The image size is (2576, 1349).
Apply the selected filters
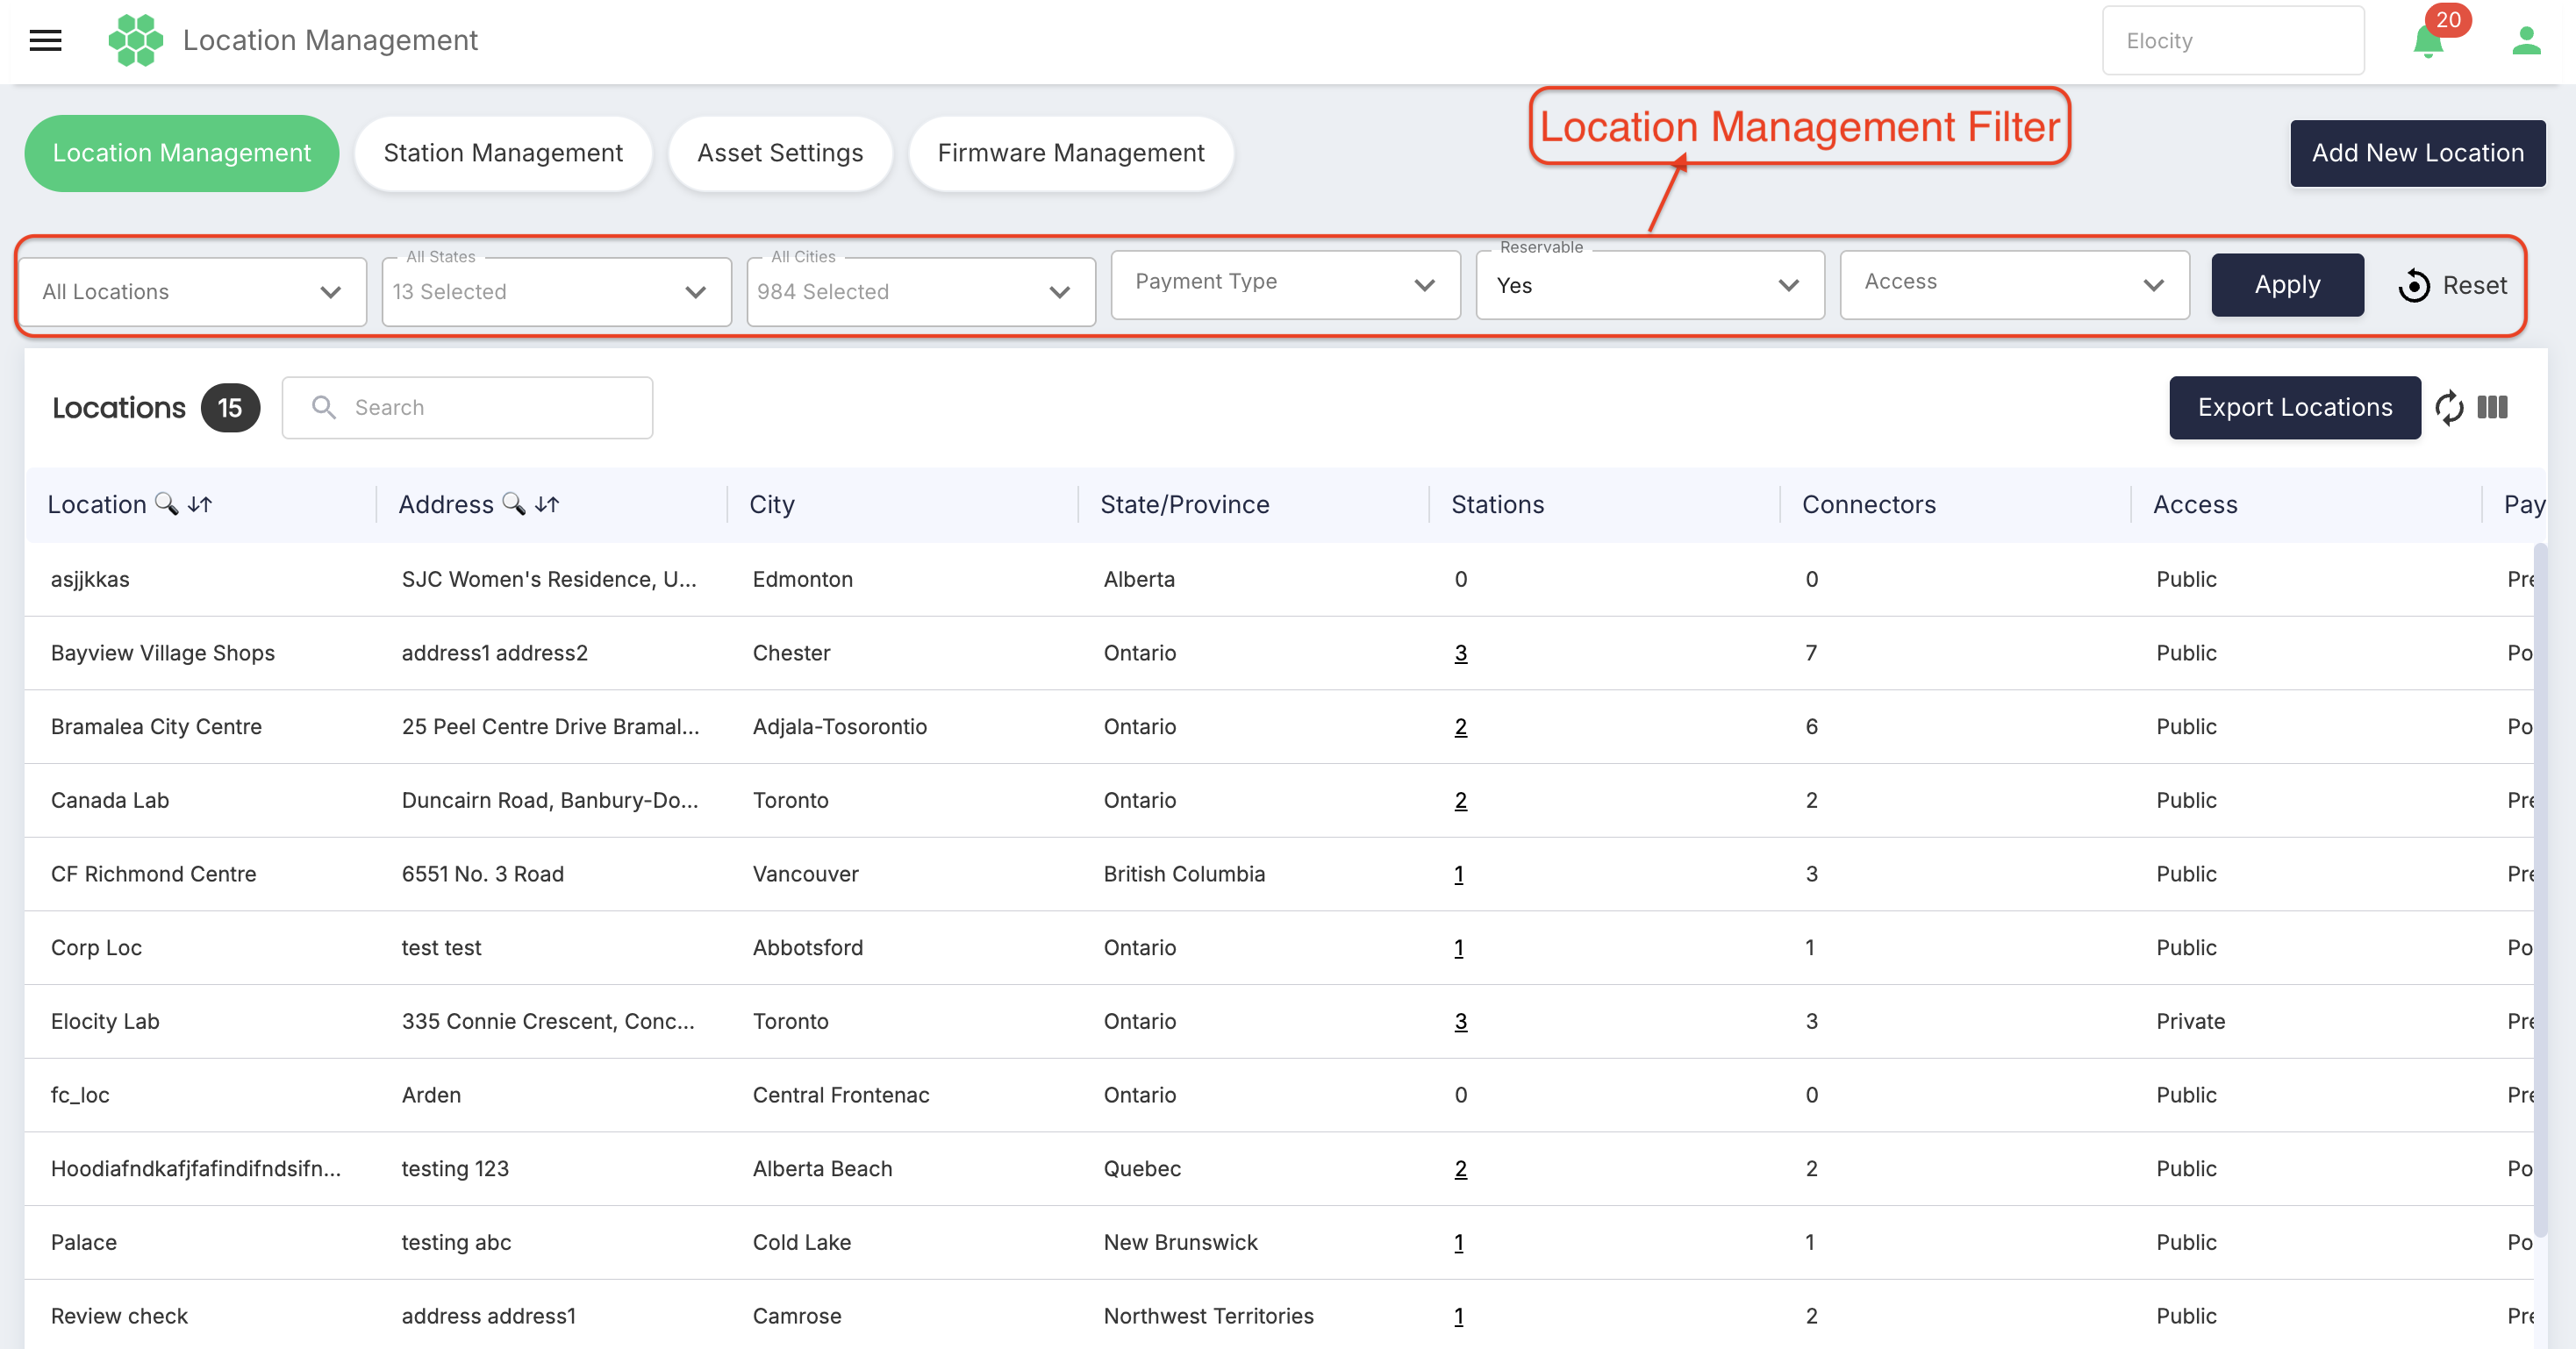point(2287,285)
